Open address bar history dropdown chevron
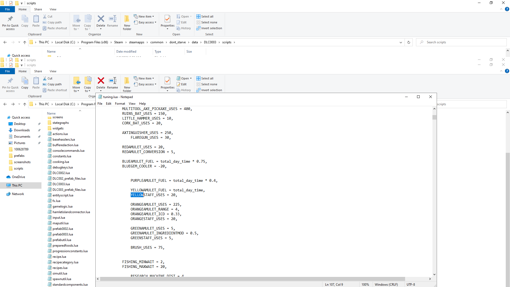Screen dimensions: 510x287 point(401,42)
